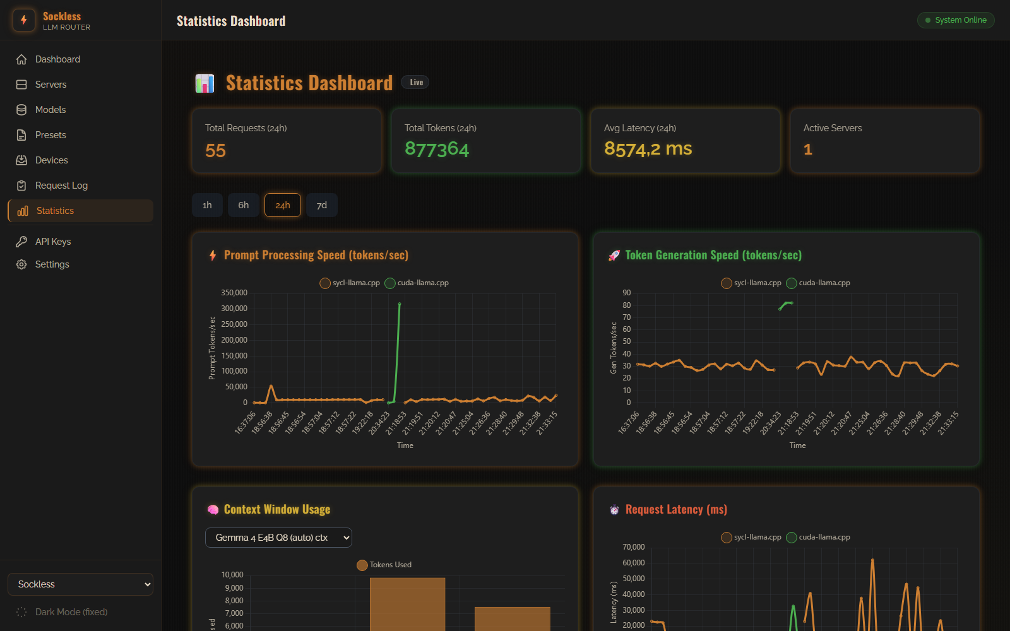The height and width of the screenshot is (631, 1010).
Task: Click the System Online status badge
Action: 956,20
